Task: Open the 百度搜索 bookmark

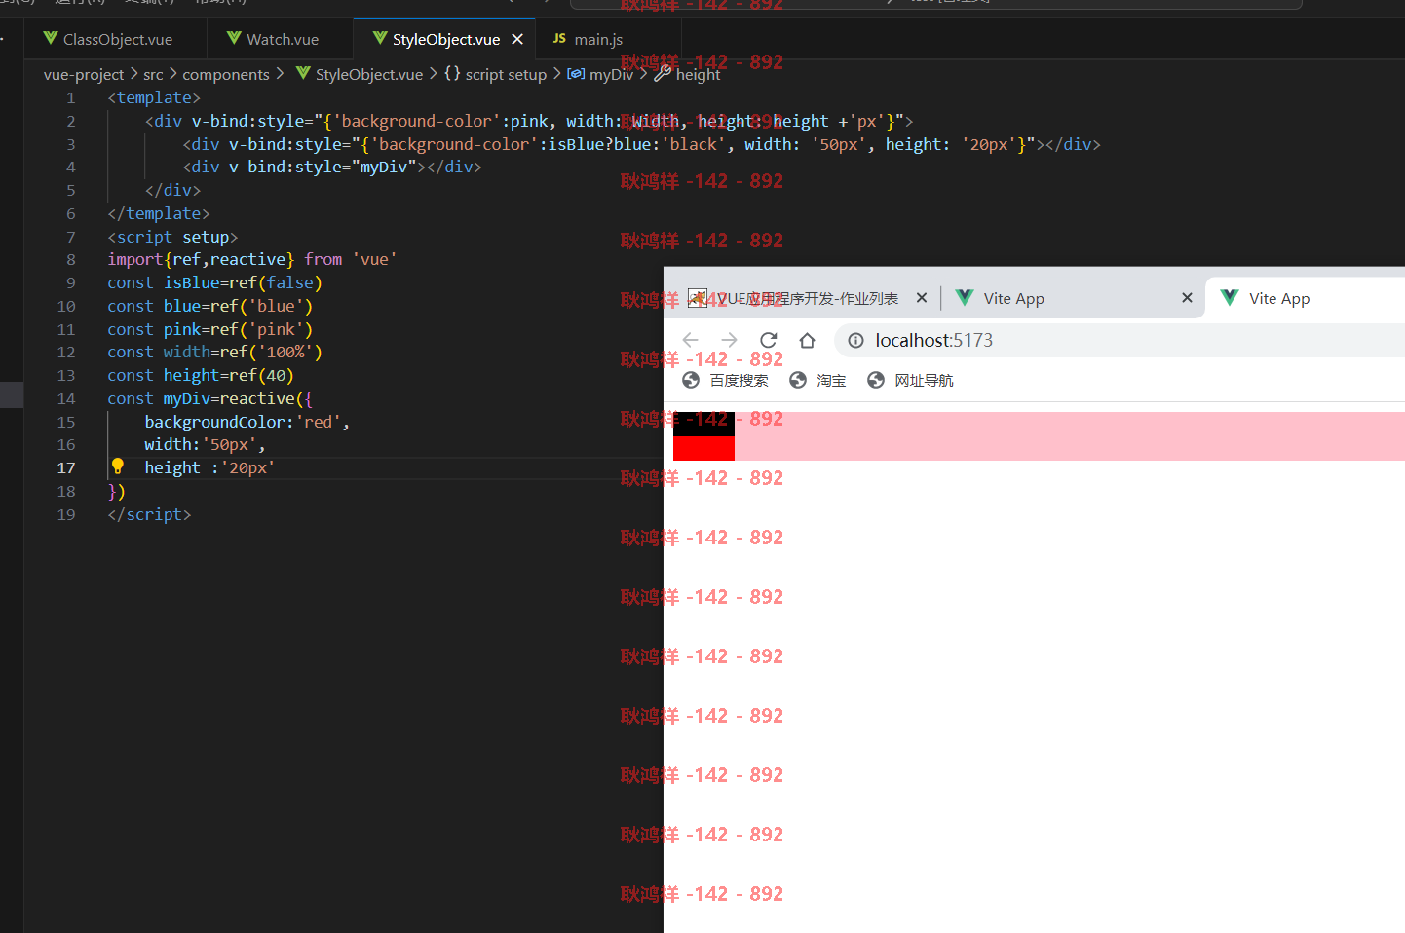Action: pyautogui.click(x=726, y=380)
